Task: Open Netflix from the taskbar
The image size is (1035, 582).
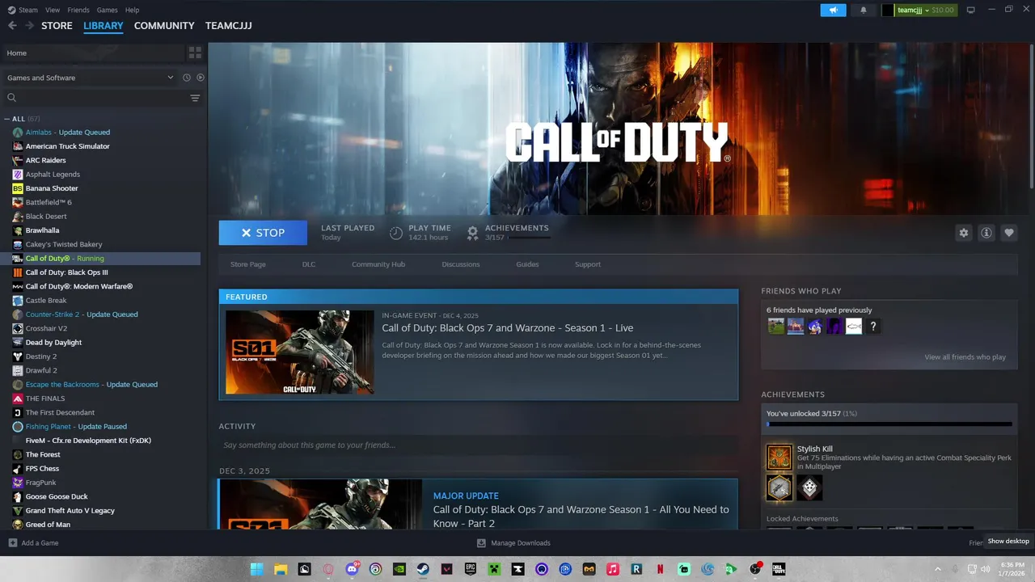Action: pos(660,569)
